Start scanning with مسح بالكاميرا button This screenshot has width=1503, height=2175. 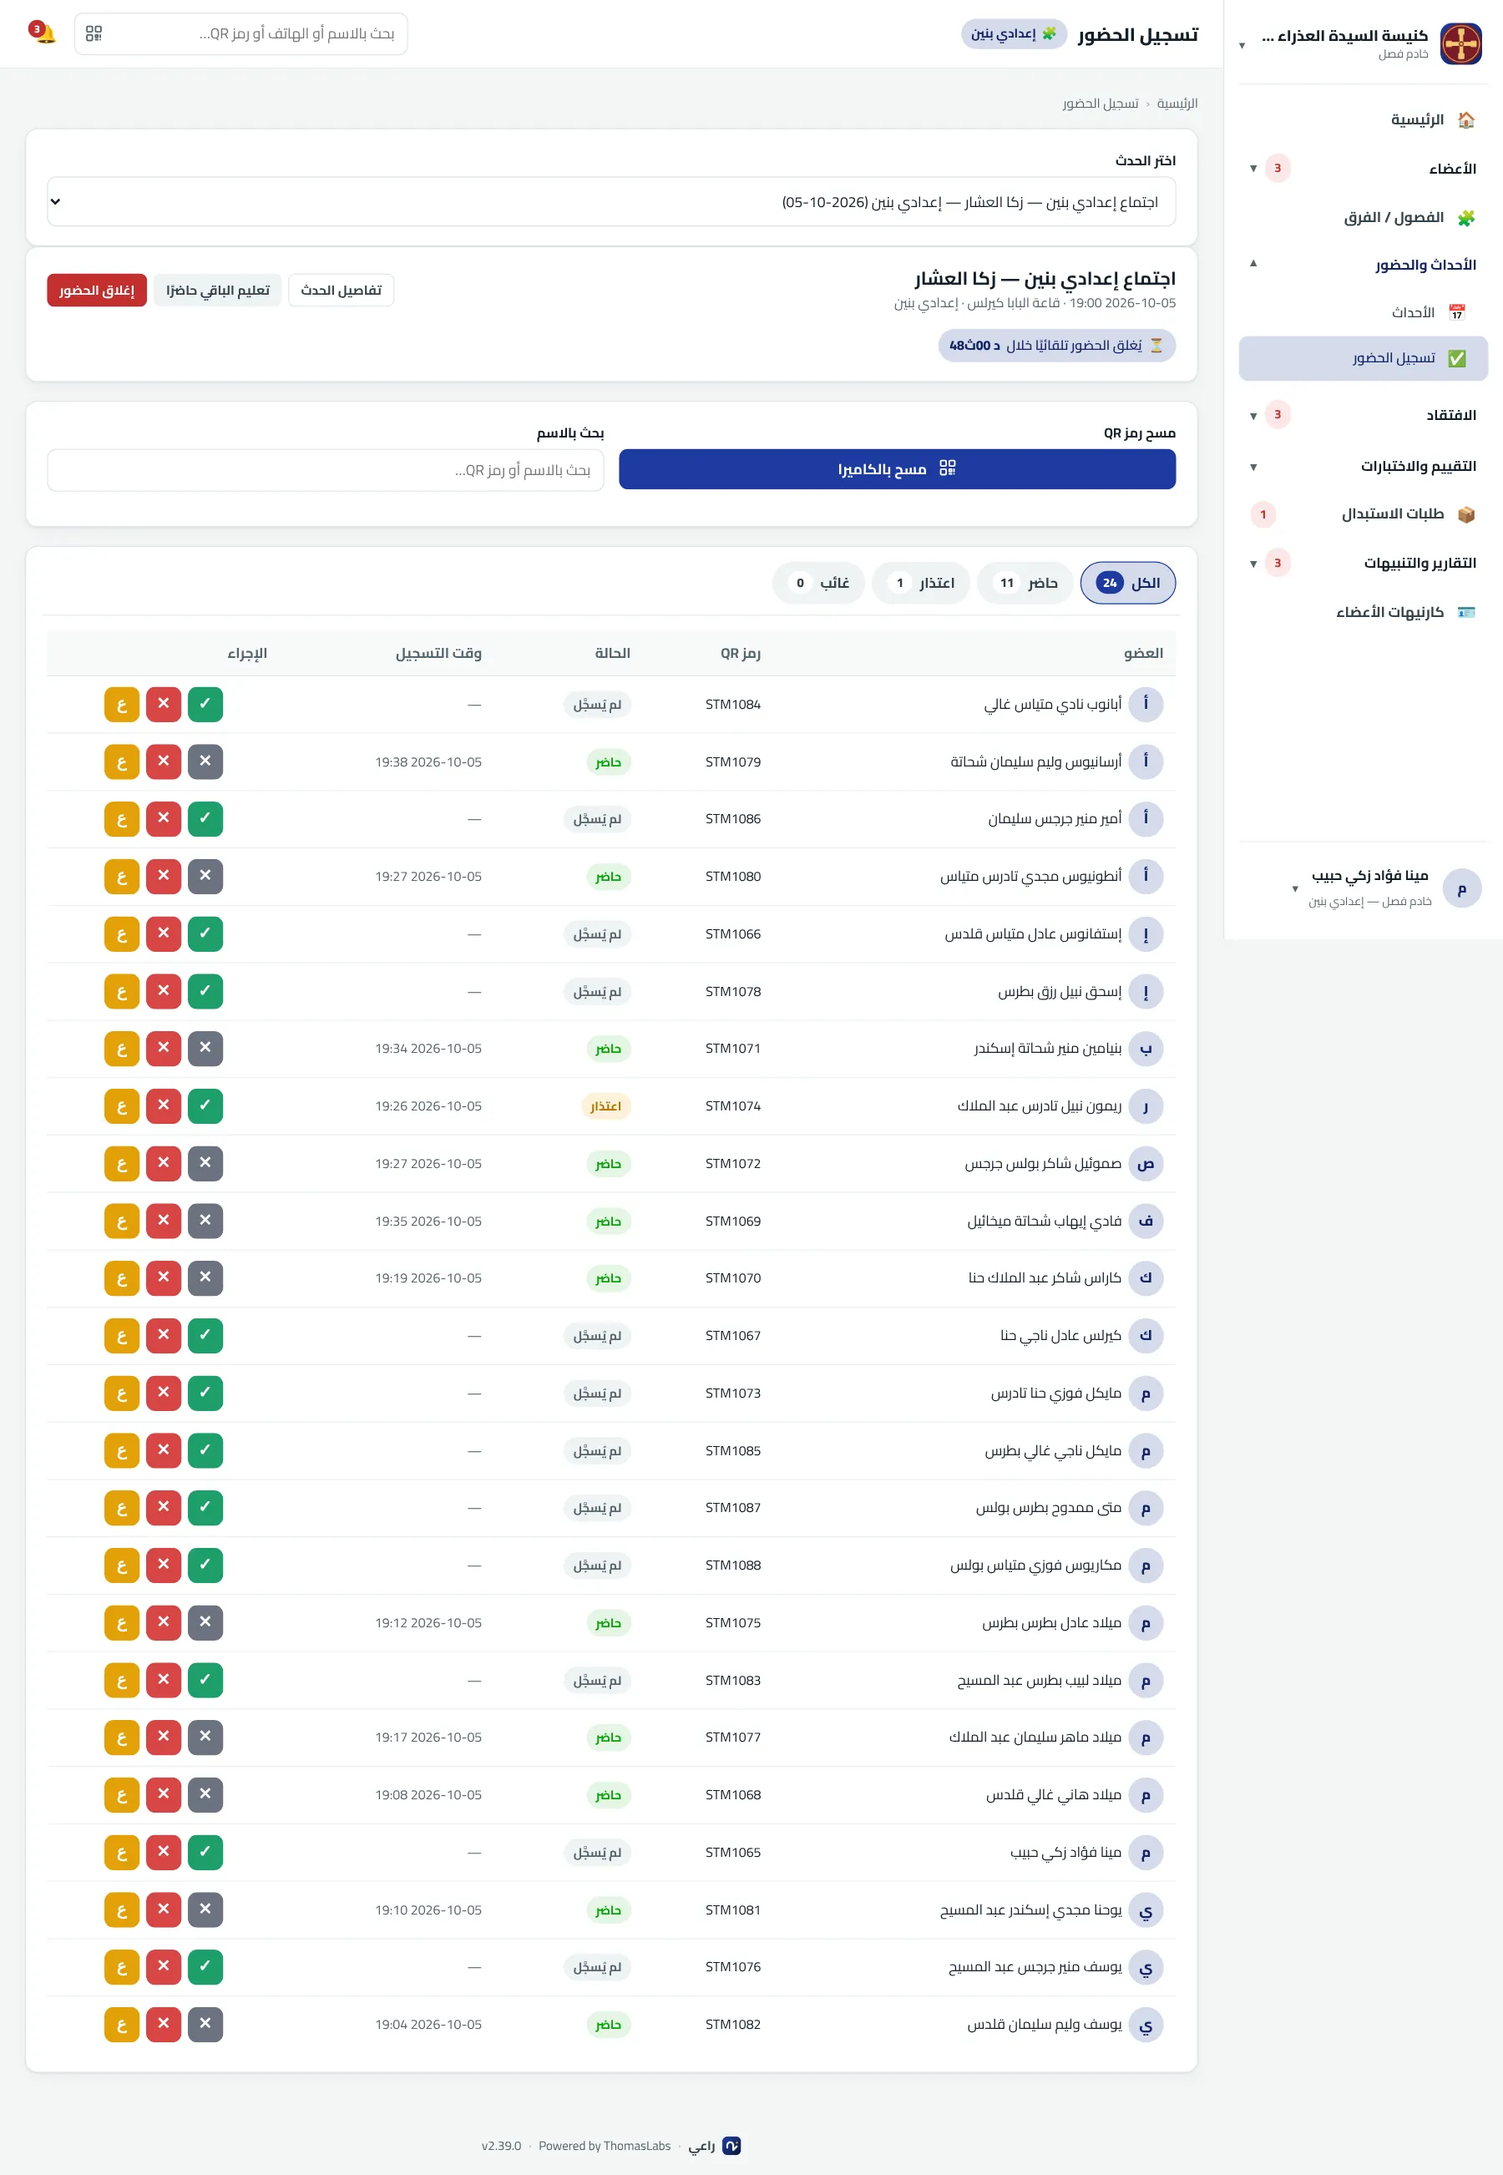coord(897,469)
